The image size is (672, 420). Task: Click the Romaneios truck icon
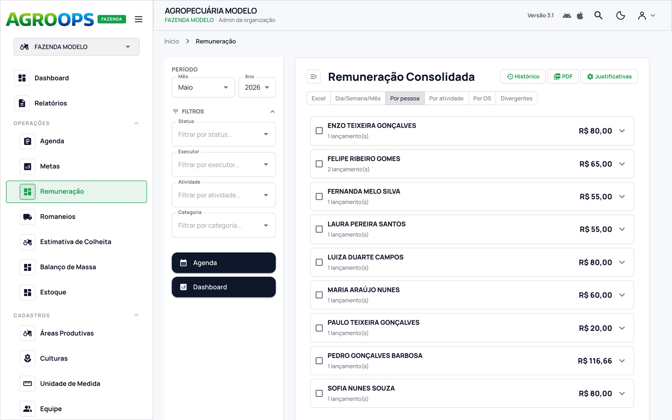(28, 217)
